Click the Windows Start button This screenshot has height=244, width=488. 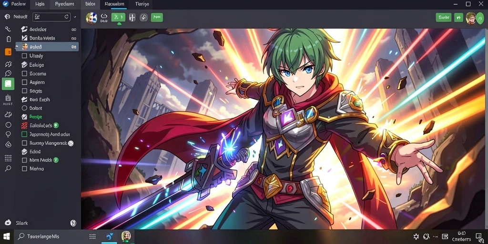click(7, 236)
